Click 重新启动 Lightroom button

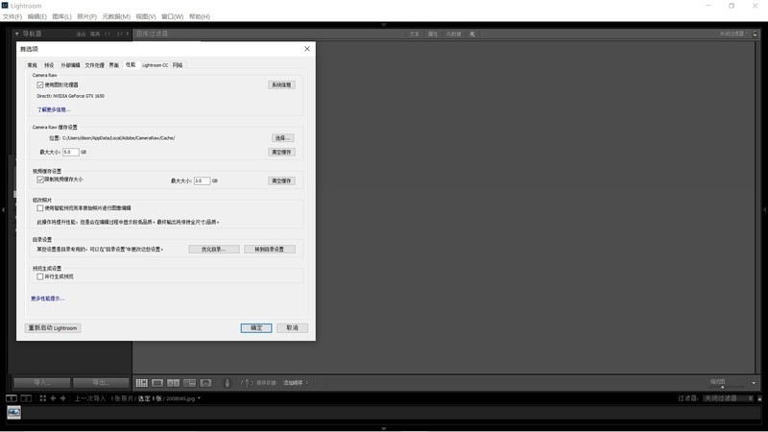click(x=53, y=327)
